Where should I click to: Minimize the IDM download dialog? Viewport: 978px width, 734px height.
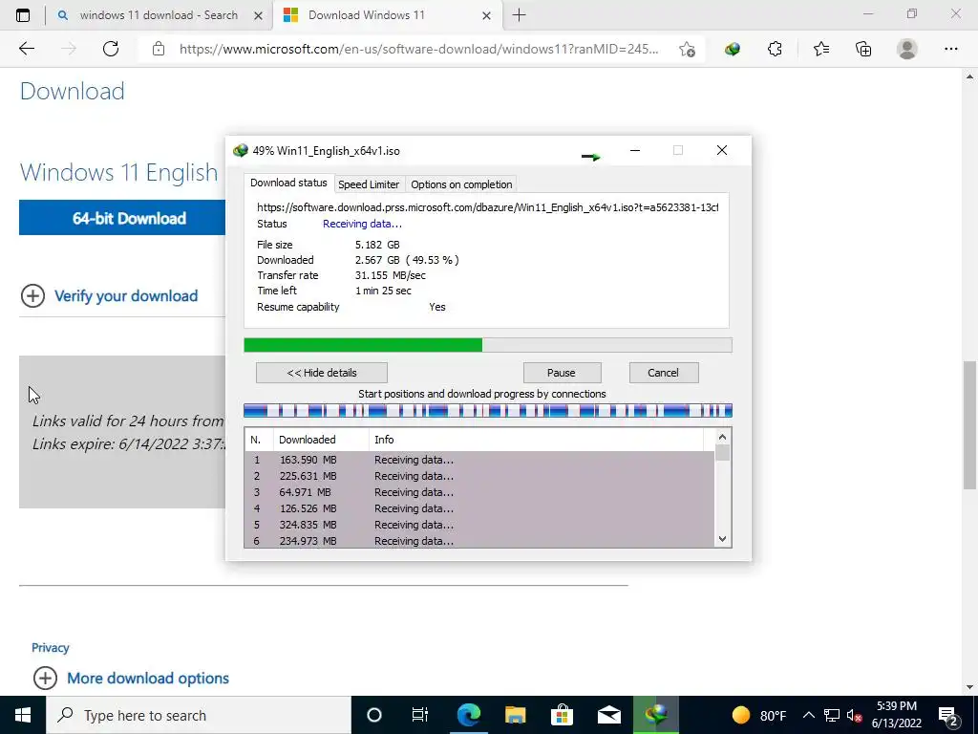coord(635,150)
